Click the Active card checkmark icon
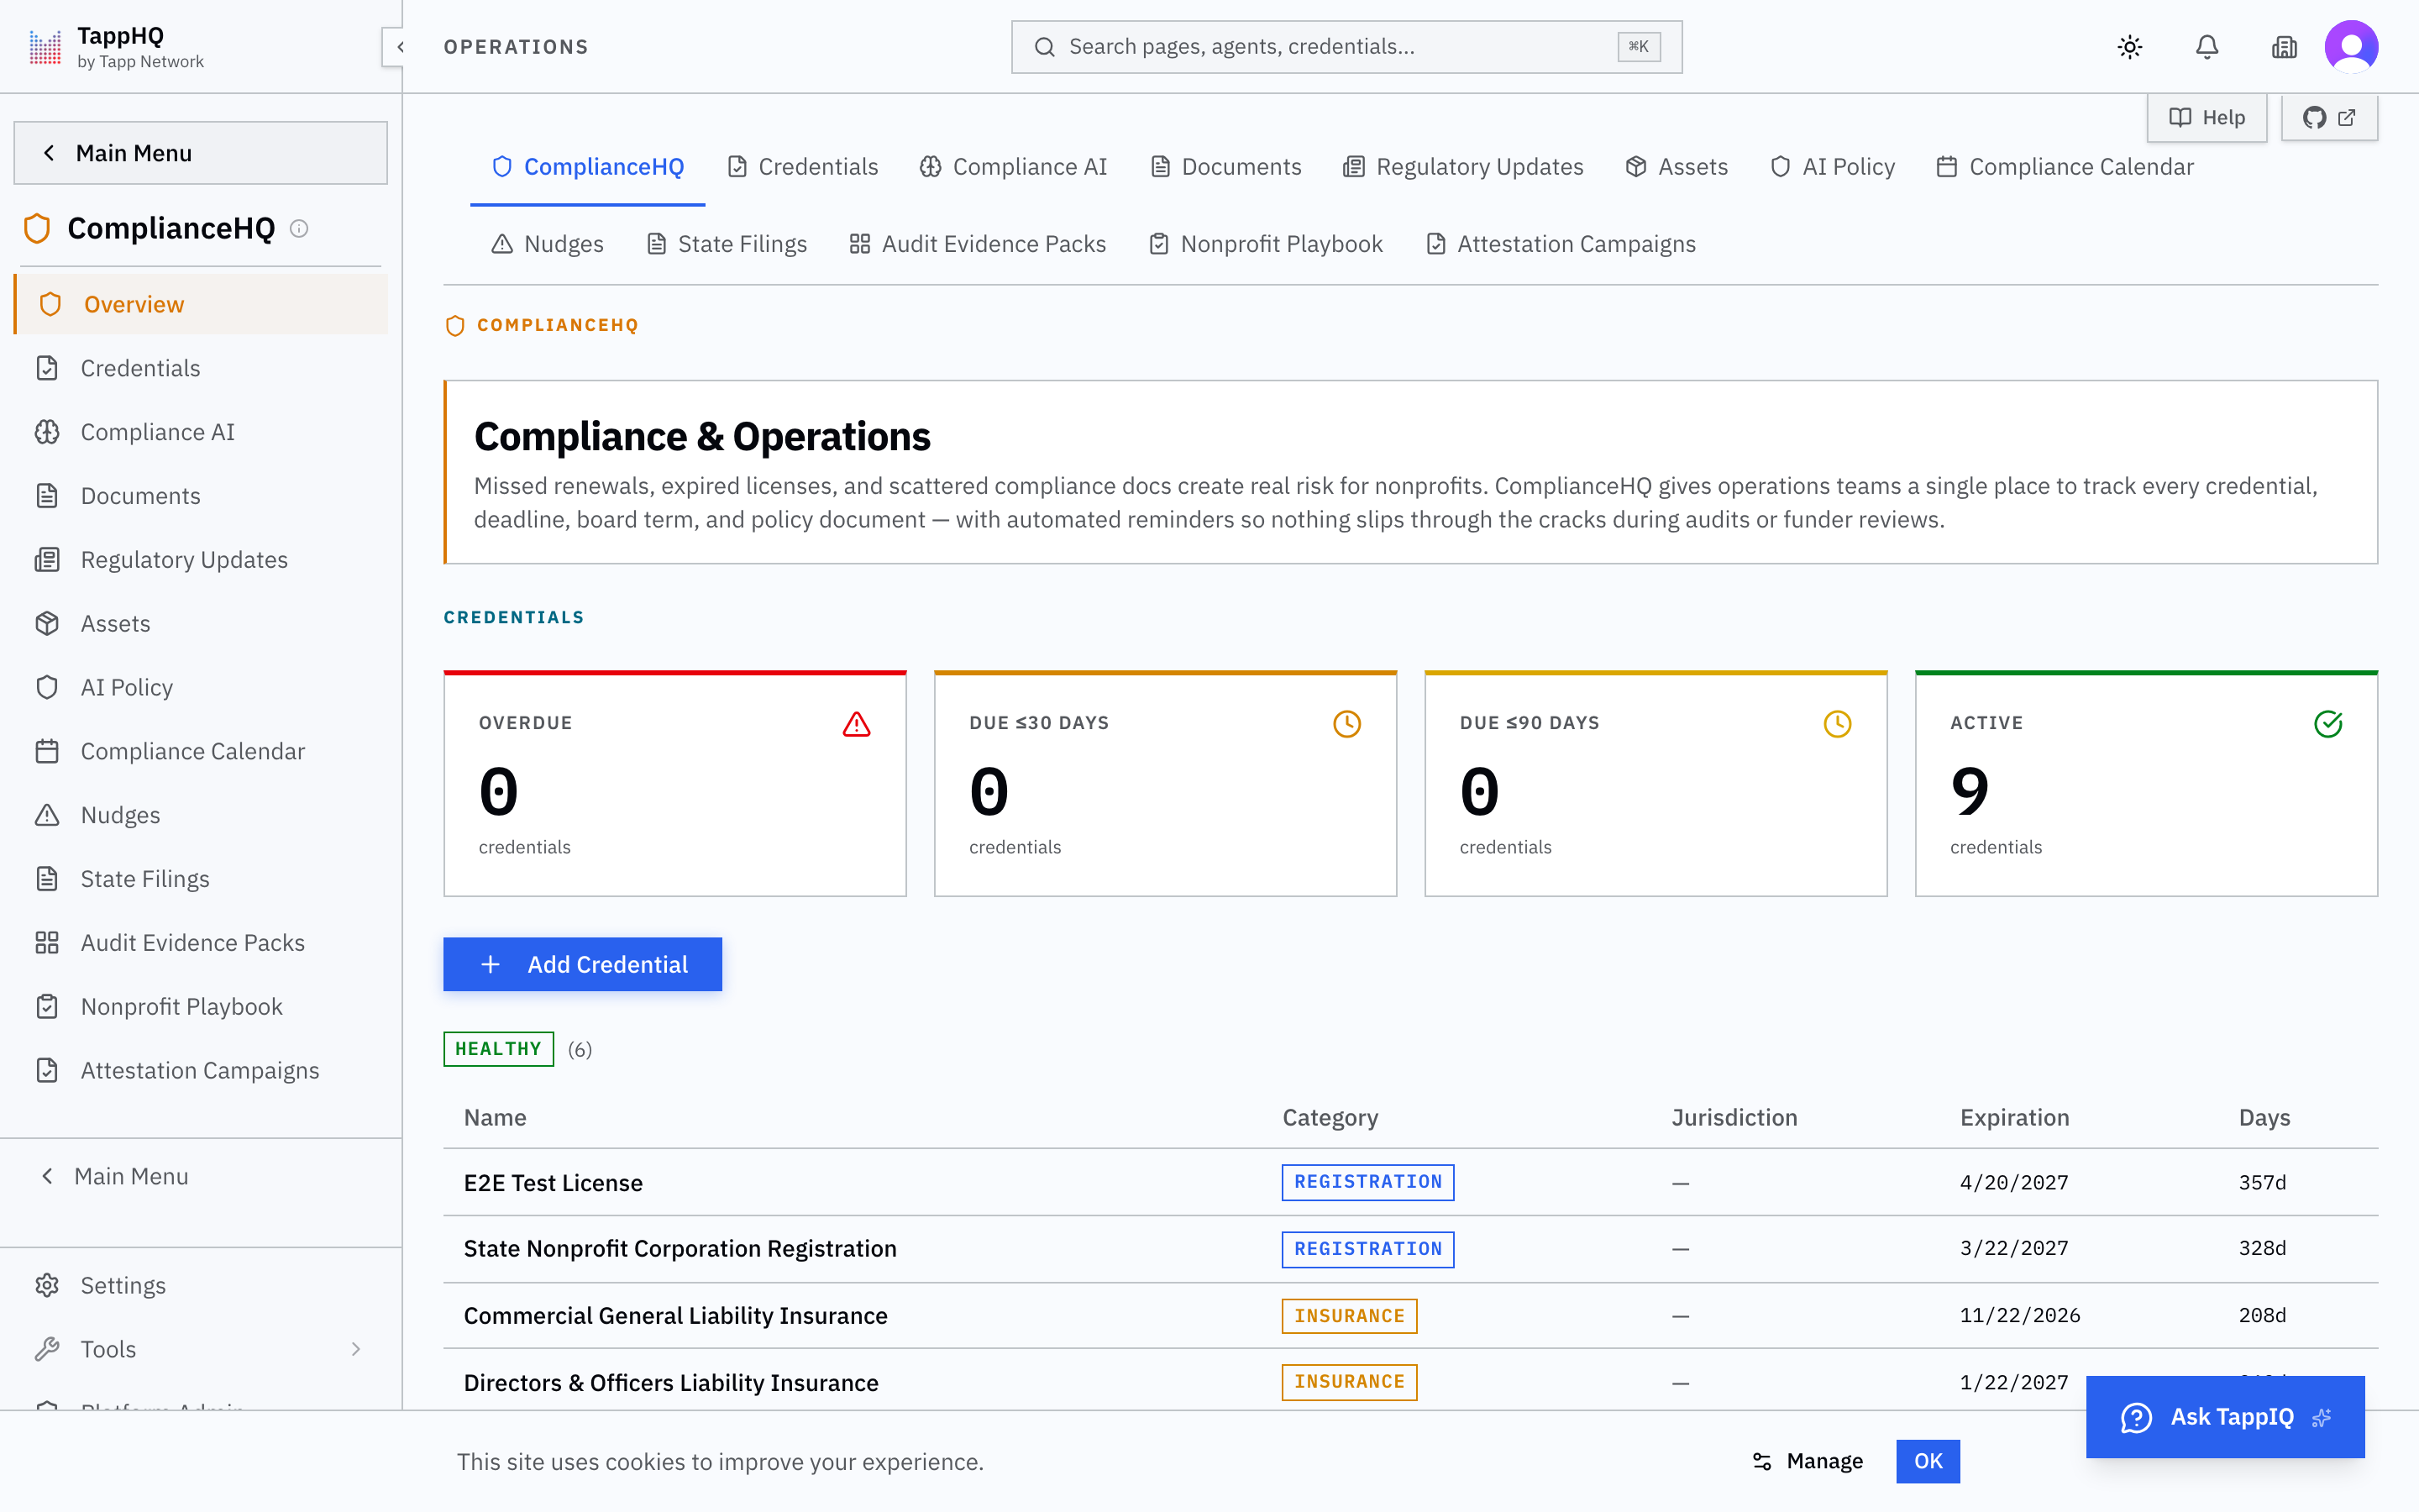Viewport: 2419px width, 1512px height. (x=2328, y=724)
